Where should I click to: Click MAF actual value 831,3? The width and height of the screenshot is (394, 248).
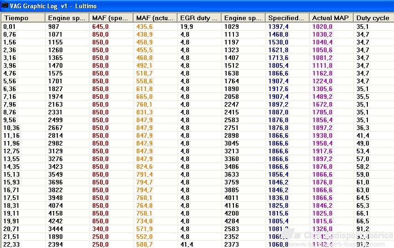pos(144,112)
